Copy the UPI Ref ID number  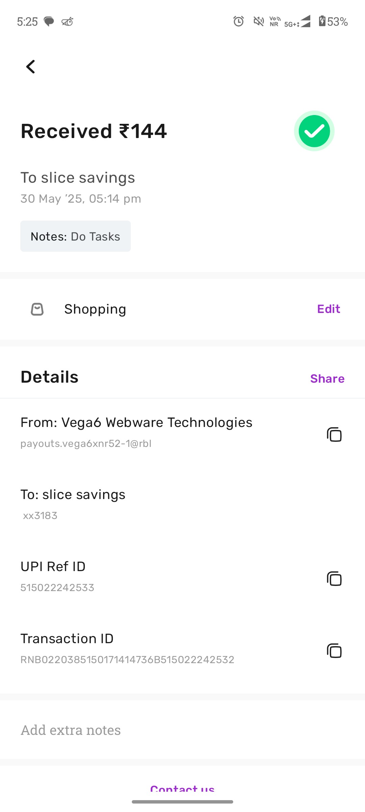click(334, 579)
